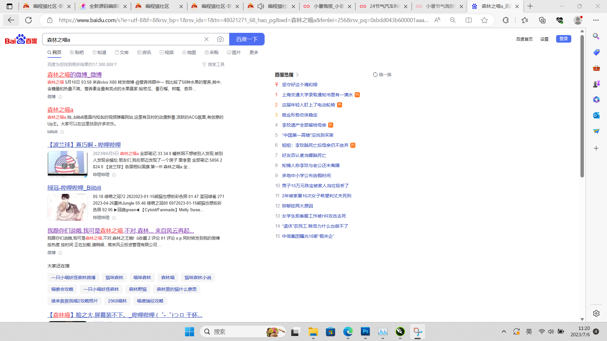
Task: Clear the search box text
Action: click(x=206, y=39)
